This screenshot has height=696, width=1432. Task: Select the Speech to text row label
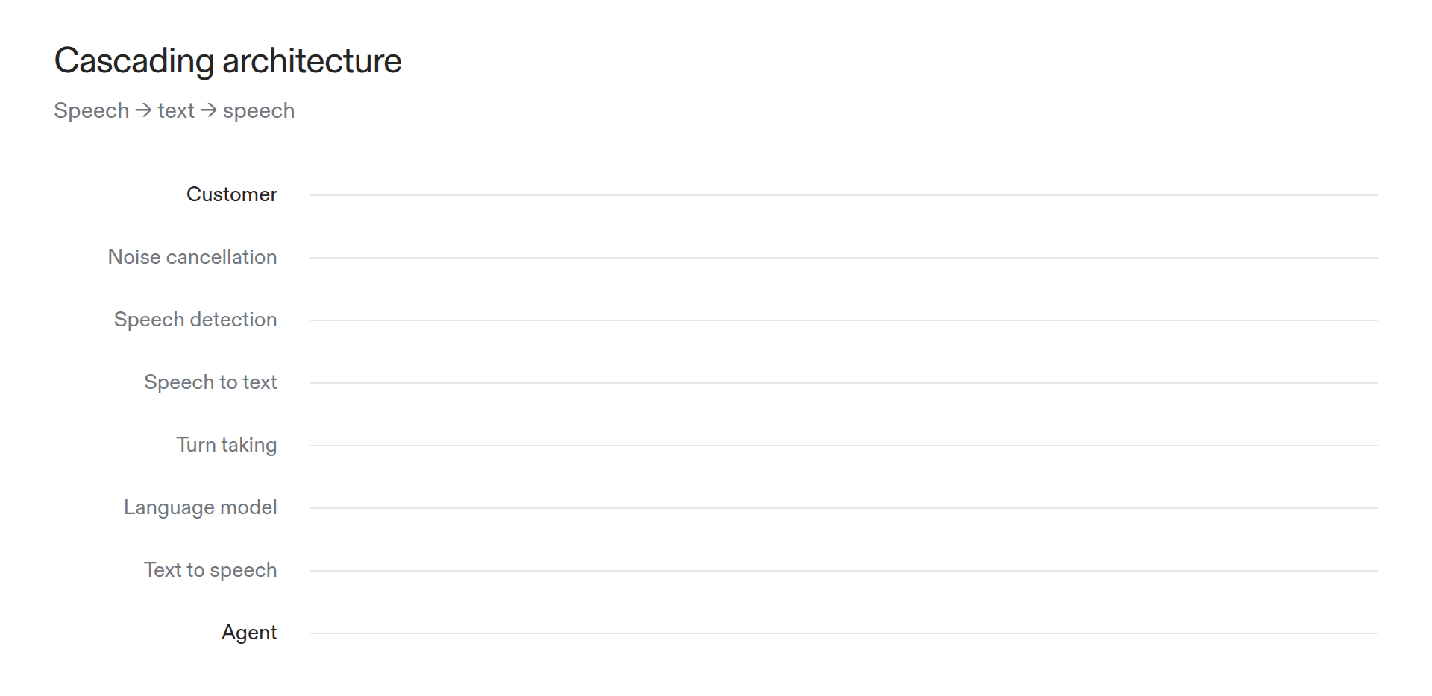click(210, 382)
